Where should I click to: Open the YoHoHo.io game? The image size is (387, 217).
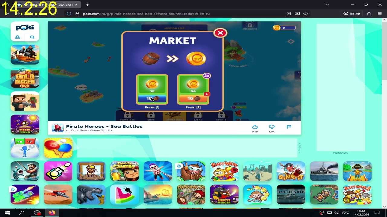pos(191,194)
